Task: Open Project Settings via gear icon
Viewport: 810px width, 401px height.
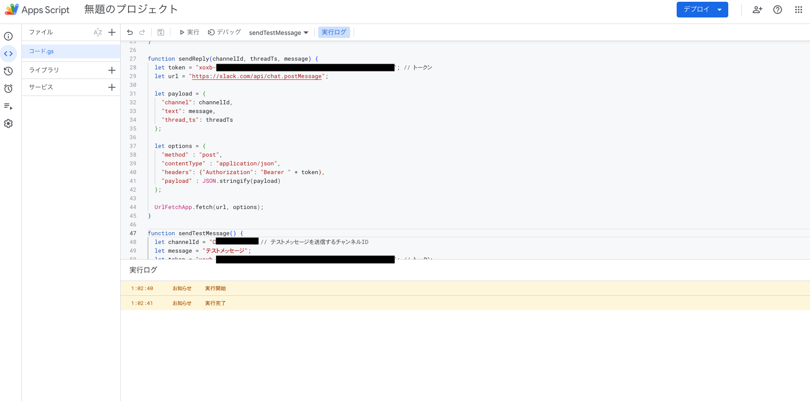Action: click(x=8, y=123)
